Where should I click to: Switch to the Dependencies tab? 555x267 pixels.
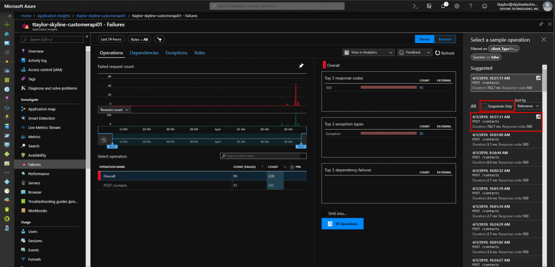coord(144,52)
